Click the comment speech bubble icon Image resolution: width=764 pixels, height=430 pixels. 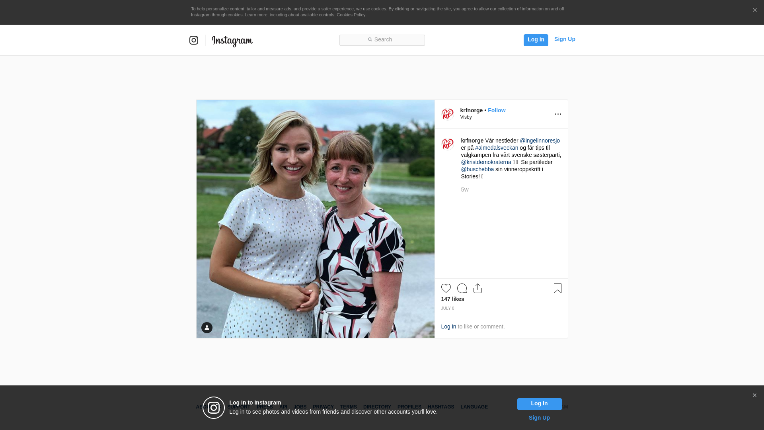point(462,288)
